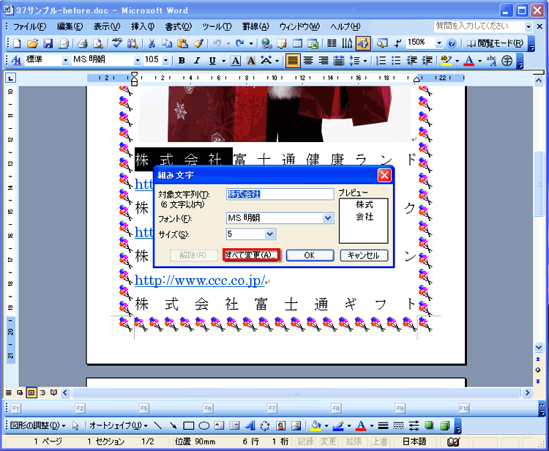The width and height of the screenshot is (549, 451).
Task: Click the Columns layout icon
Action: [331, 43]
